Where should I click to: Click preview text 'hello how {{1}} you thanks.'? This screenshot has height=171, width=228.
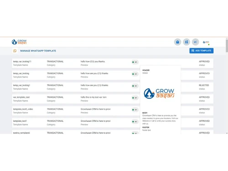(93, 62)
